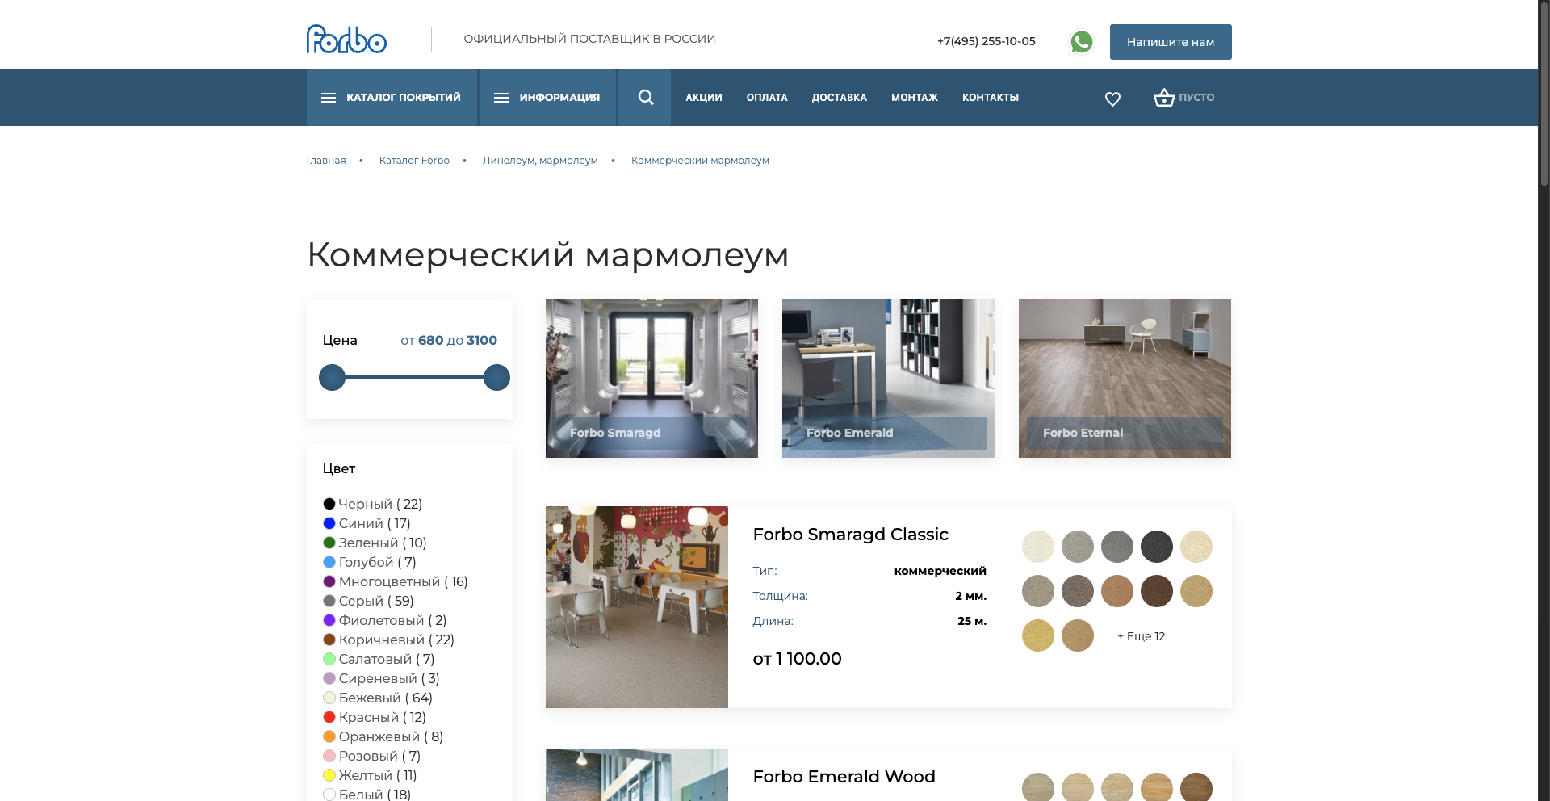1550x801 pixels.
Task: Filter by Розовый color
Action: pyautogui.click(x=371, y=756)
